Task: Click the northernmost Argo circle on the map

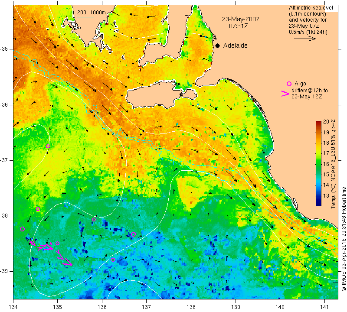Action: coord(48,146)
